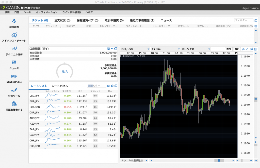Pop out the EUR/USD chart window
Image resolution: width=260 pixels, height=168 pixels.
pos(256,49)
